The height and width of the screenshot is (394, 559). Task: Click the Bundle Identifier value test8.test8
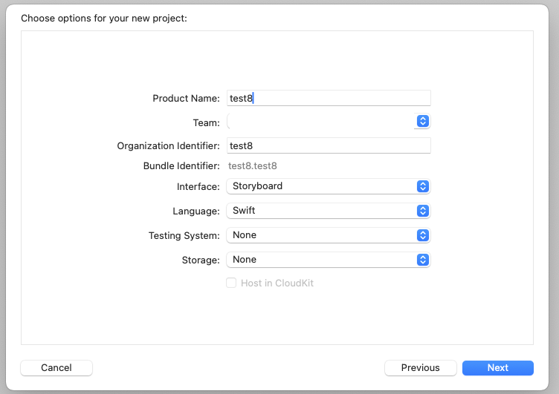click(x=252, y=166)
